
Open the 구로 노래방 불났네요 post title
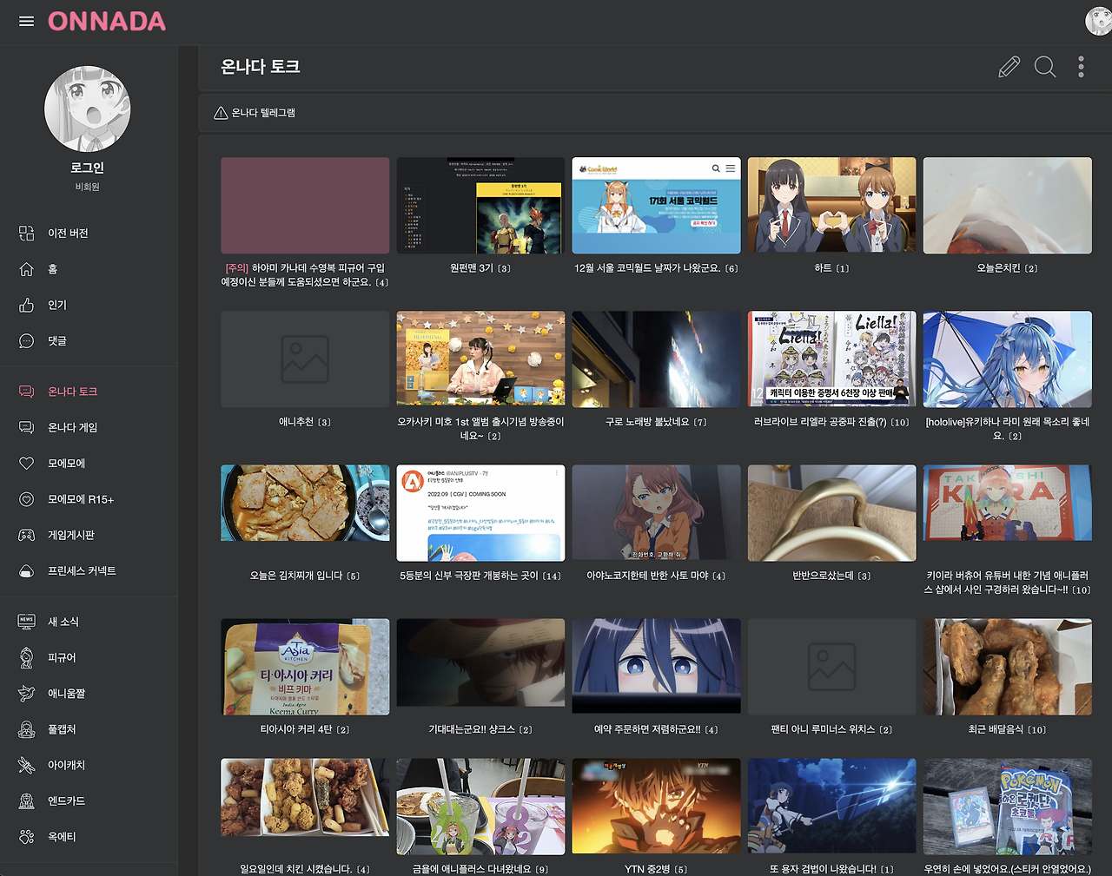[x=656, y=422]
